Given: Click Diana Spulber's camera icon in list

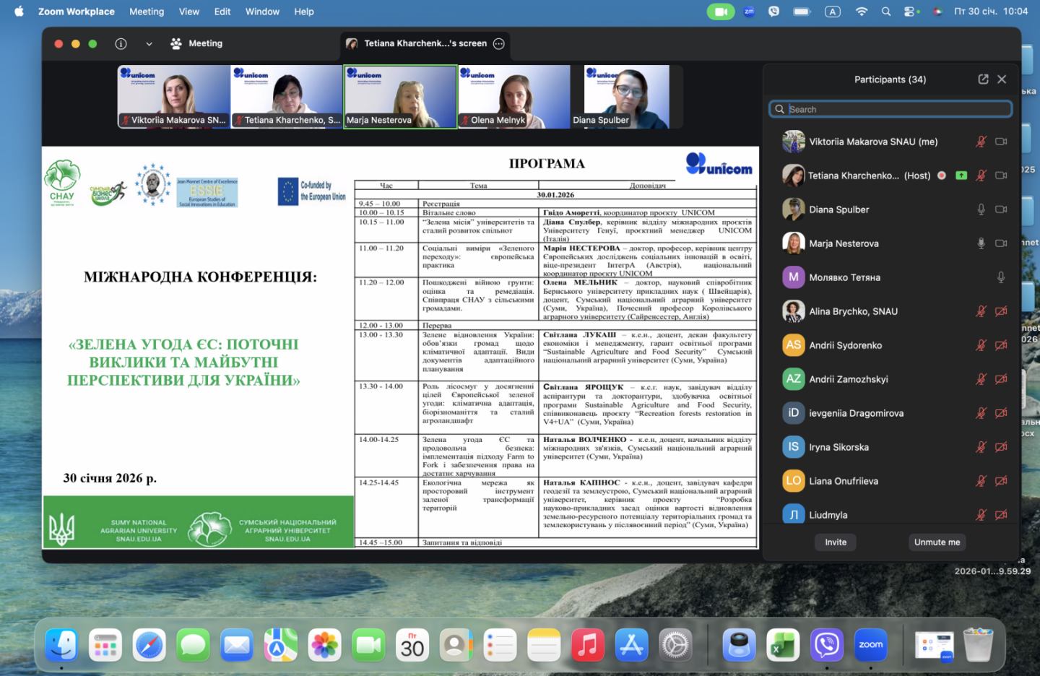Looking at the screenshot, I should tap(1001, 209).
